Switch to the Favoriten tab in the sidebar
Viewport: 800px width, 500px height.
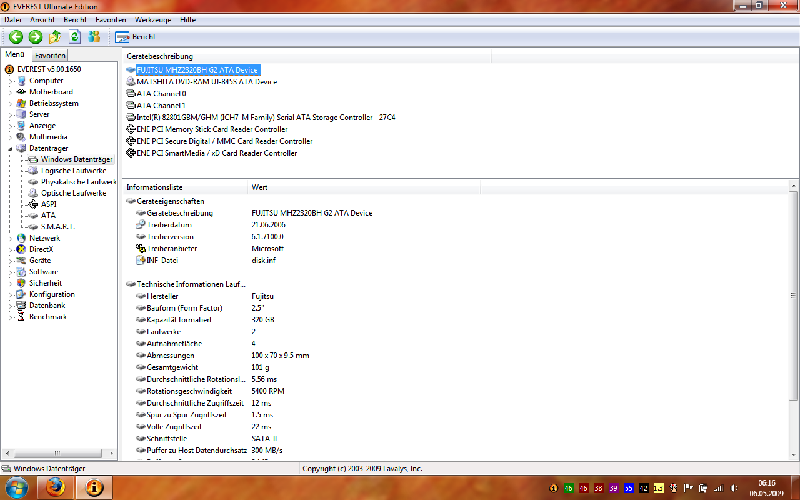(x=50, y=56)
